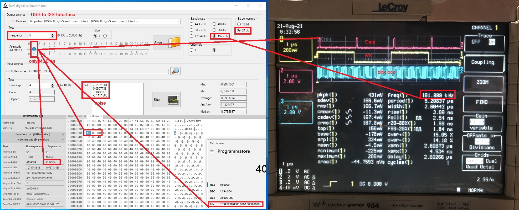Click the Amplitude slider thumb

point(34,49)
